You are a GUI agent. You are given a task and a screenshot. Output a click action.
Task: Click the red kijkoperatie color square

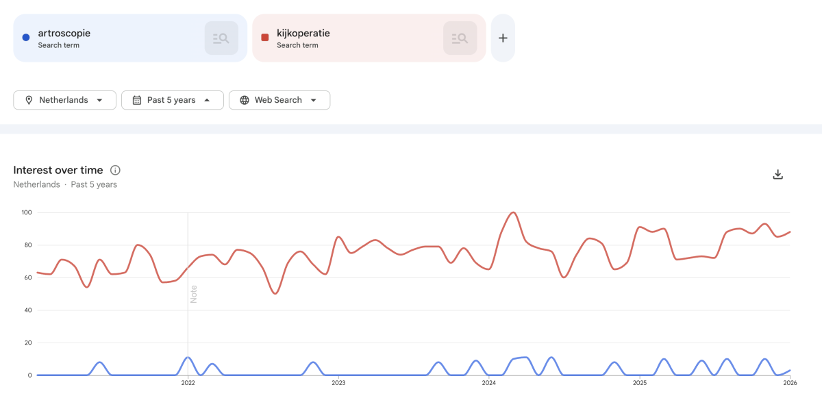pos(265,38)
